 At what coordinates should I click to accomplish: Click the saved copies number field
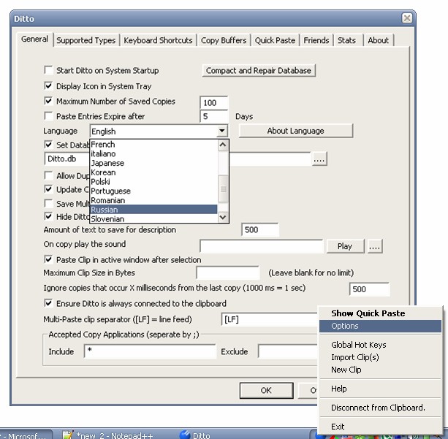click(x=214, y=103)
